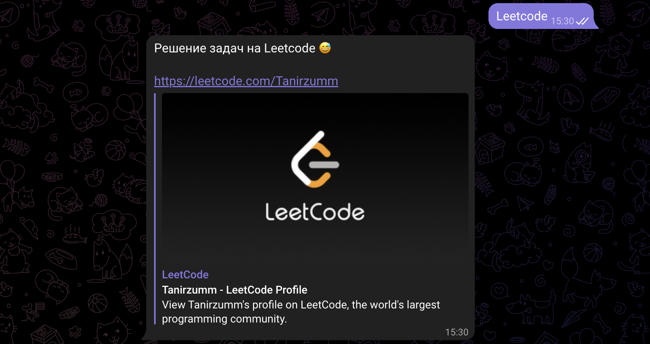This screenshot has width=650, height=344.
Task: Click the purple vertical bar beside the preview
Action: (155, 209)
